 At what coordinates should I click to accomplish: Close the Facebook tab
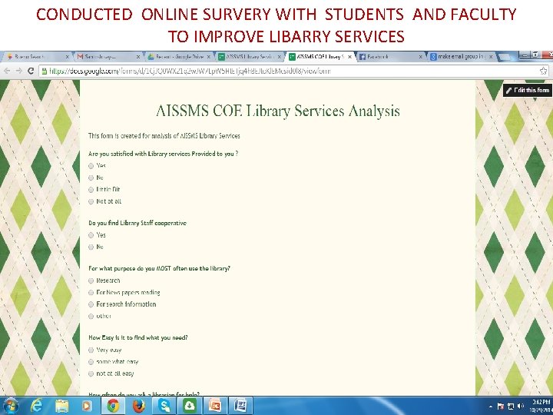point(420,57)
